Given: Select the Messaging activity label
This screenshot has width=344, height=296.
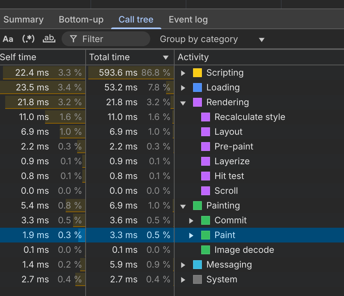Looking at the screenshot, I should (x=229, y=264).
